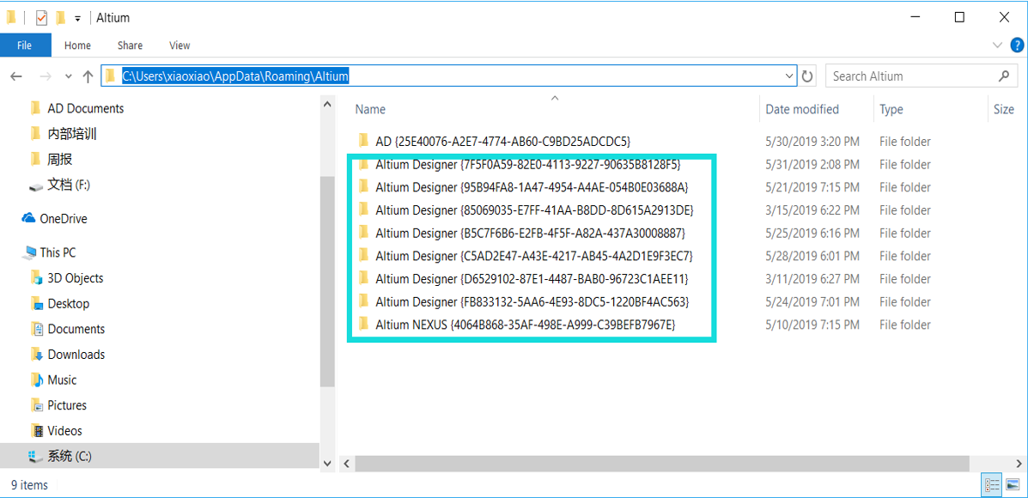Select Altium Designer {D6529102...} folder
1028x498 pixels.
532,279
